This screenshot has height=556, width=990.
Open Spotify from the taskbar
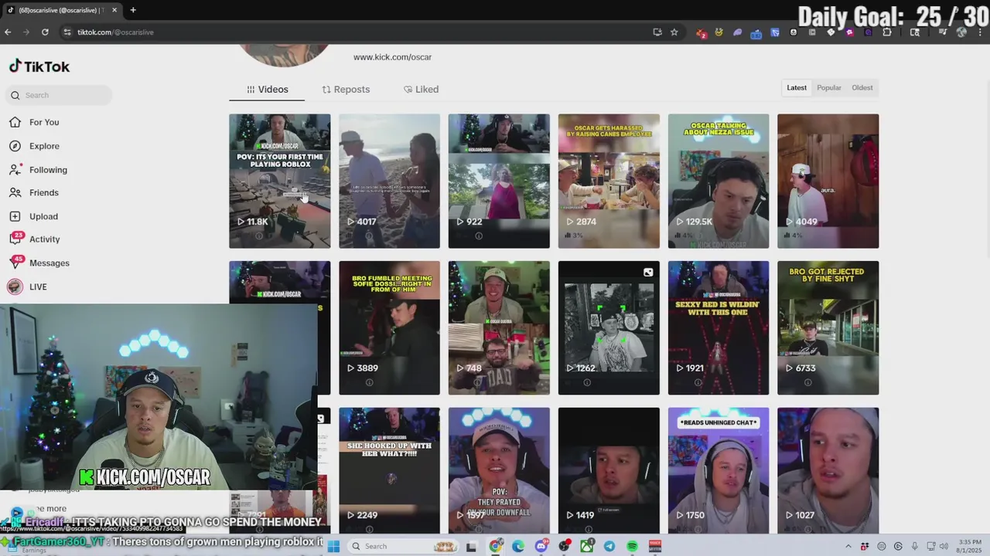tap(632, 546)
